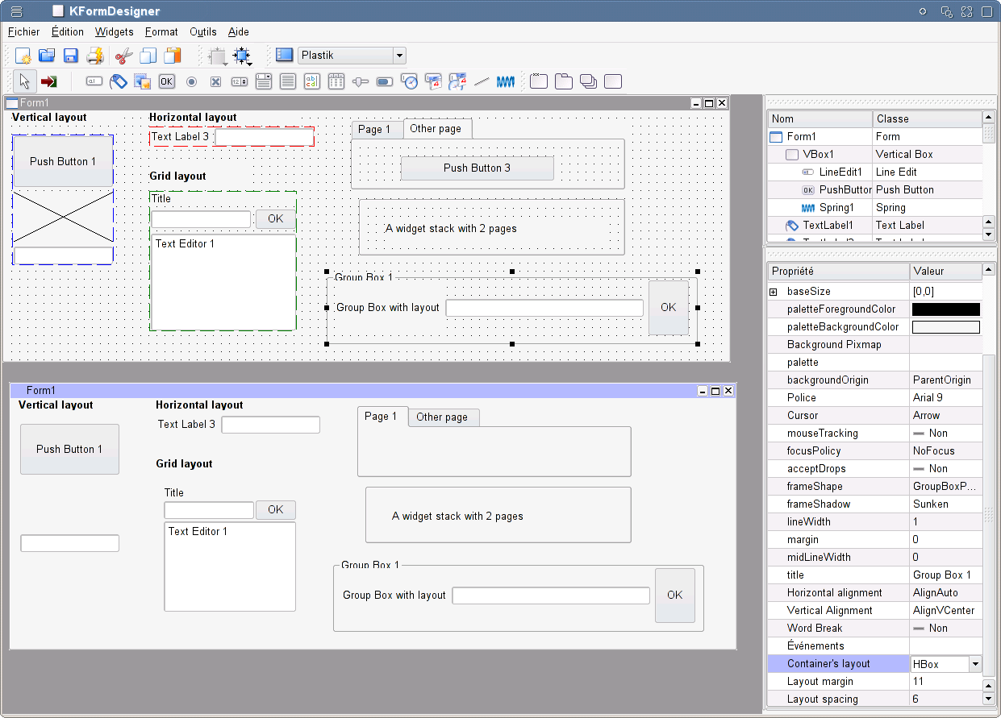Open the Fichier menu
This screenshot has height=718, width=1001.
coord(23,32)
